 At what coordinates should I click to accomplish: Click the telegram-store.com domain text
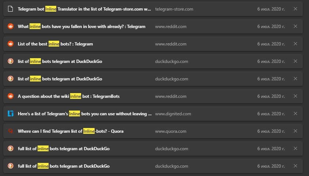pyautogui.click(x=174, y=9)
